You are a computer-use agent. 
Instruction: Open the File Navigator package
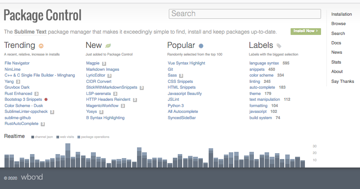[x=17, y=63]
